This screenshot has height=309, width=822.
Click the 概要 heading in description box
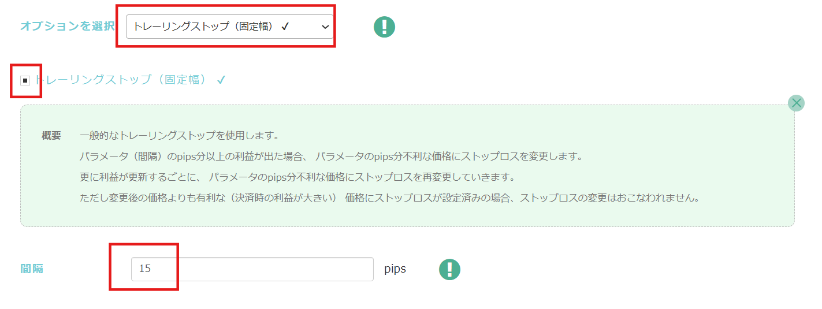tap(51, 136)
